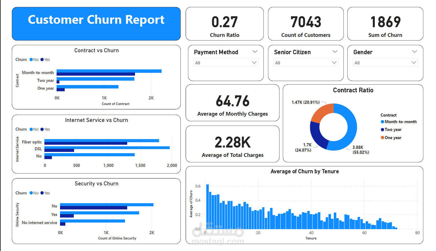
Task: Click the 'No' legend marker in Internet Service vs Churn
Action: (32, 129)
